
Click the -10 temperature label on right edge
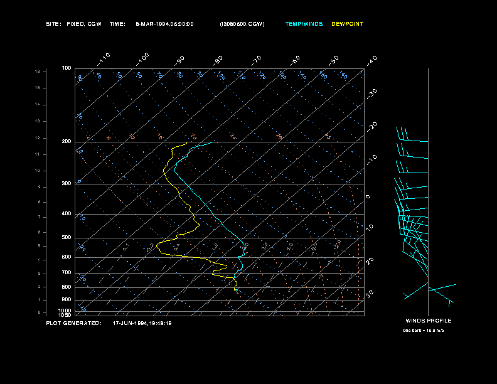(x=371, y=160)
